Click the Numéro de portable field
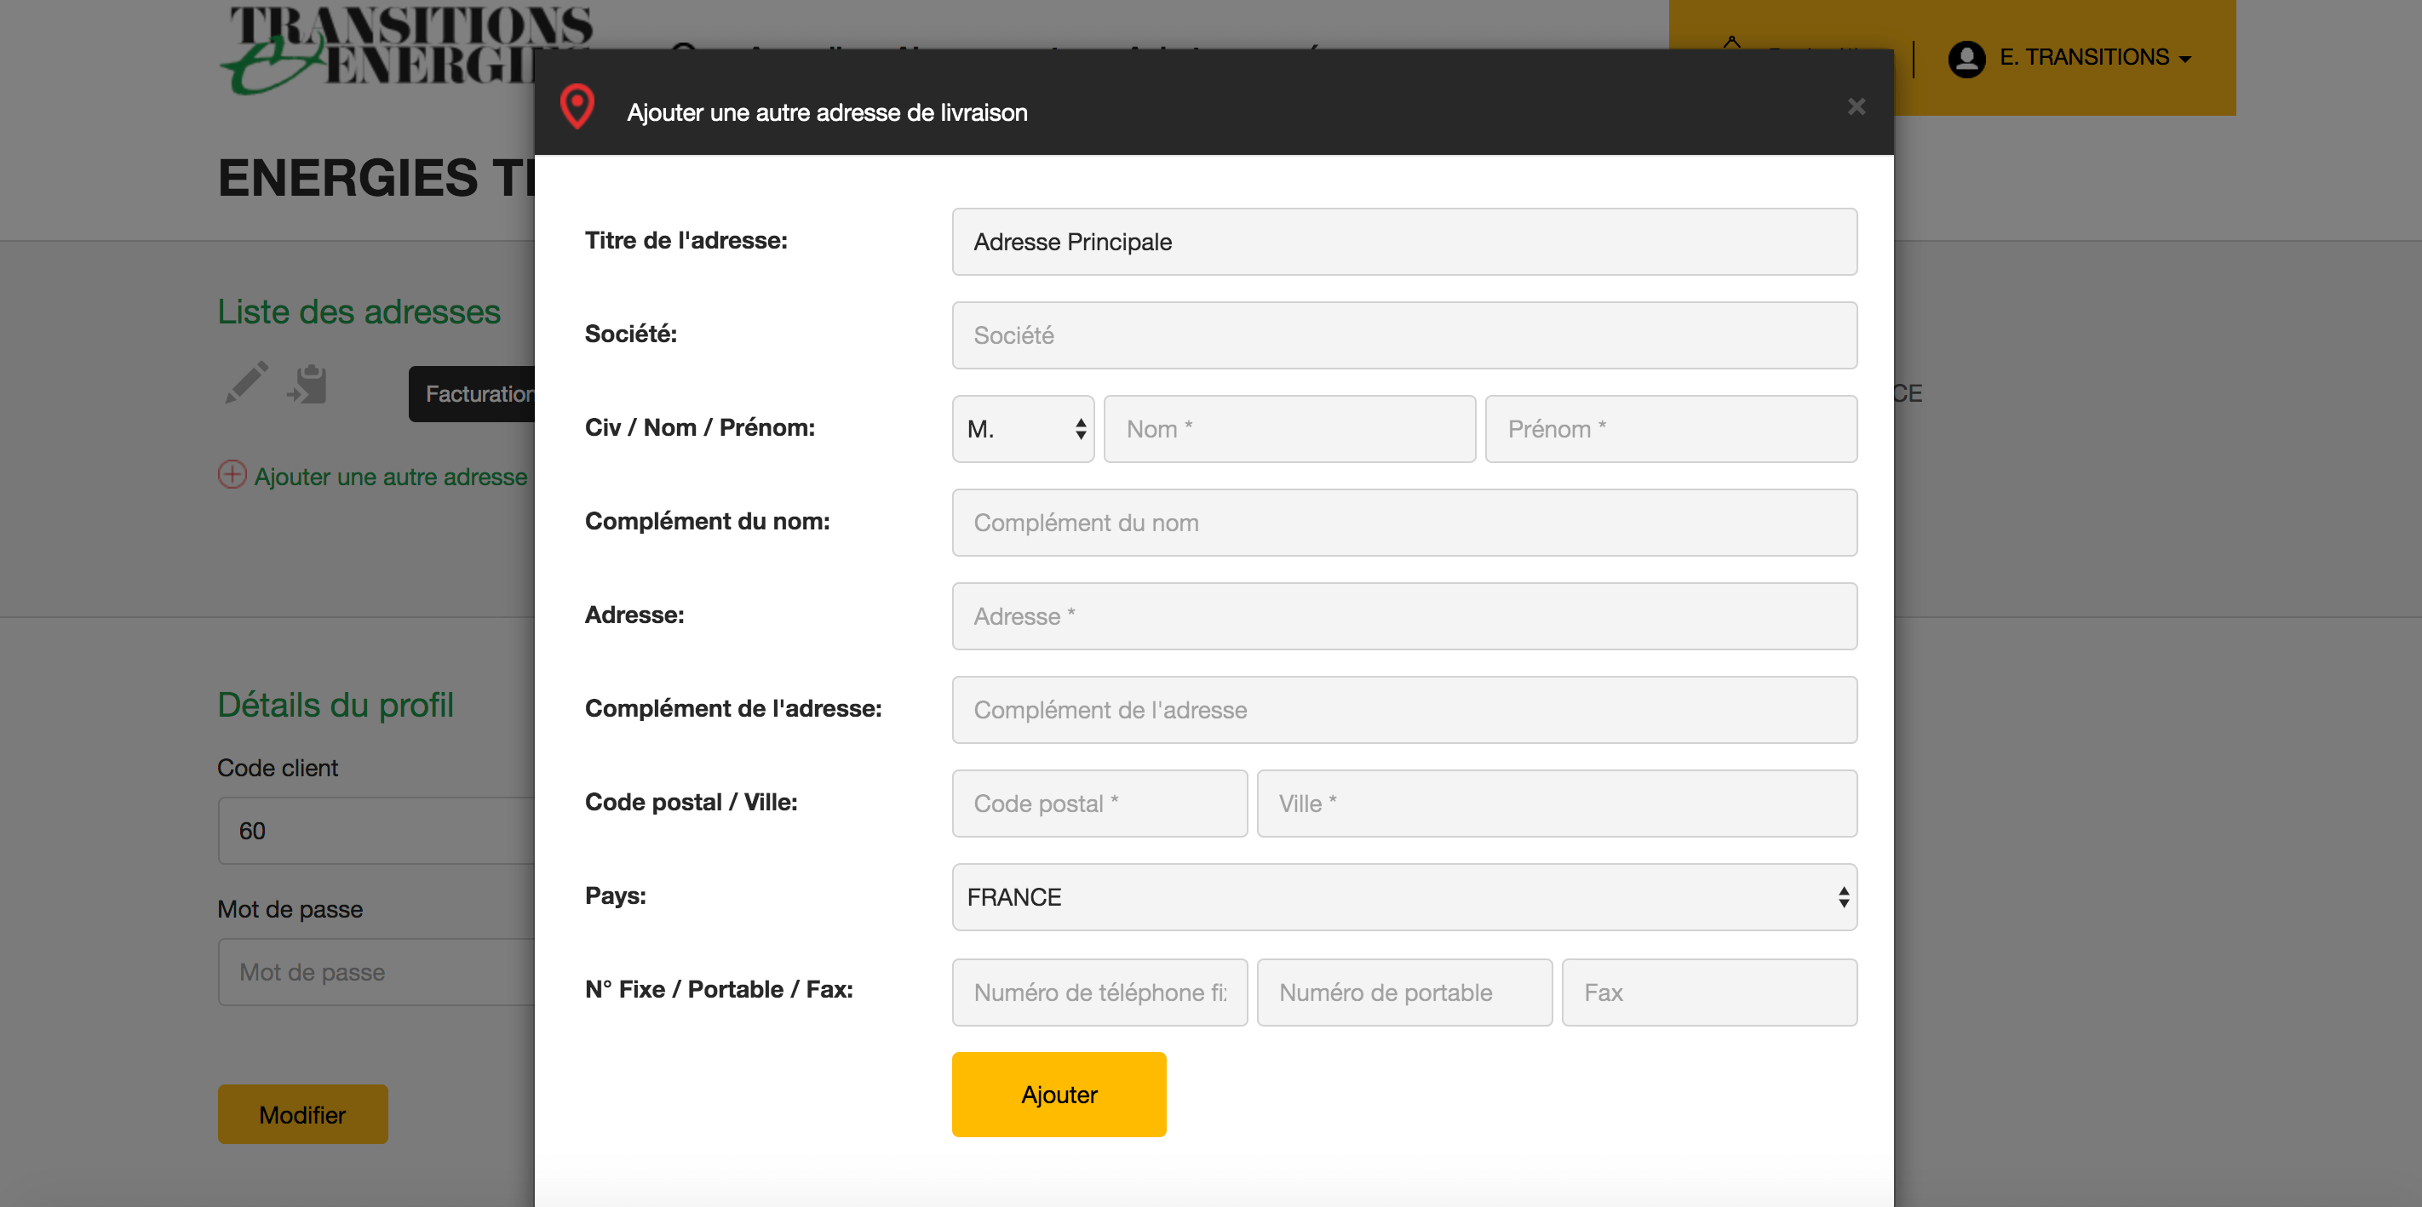Viewport: 2422px width, 1207px height. (x=1403, y=992)
